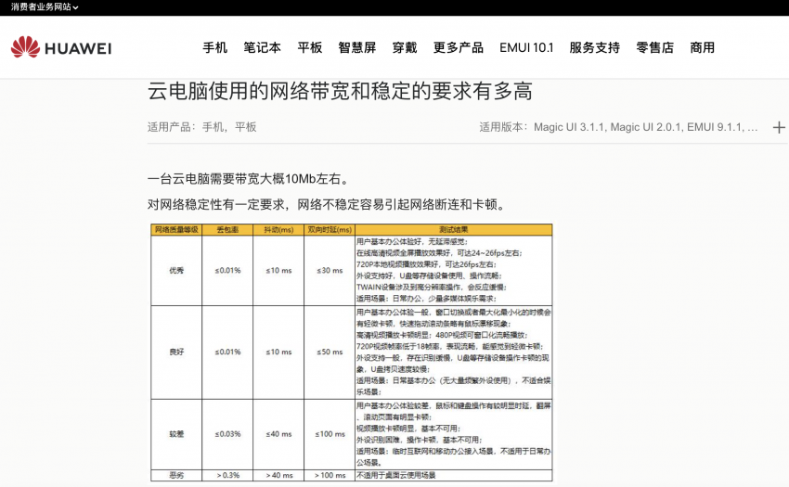789x487 pixels.
Task: Click the 适用产品 手机，平板 text
Action: (x=201, y=127)
